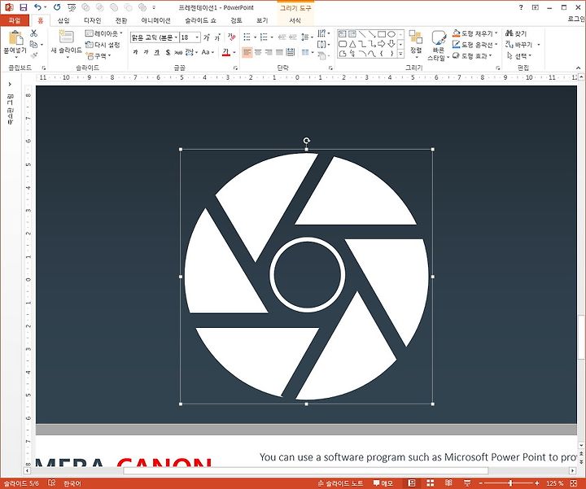The height and width of the screenshot is (489, 586).
Task: Click the Undo arrow icon
Action: 37,7
